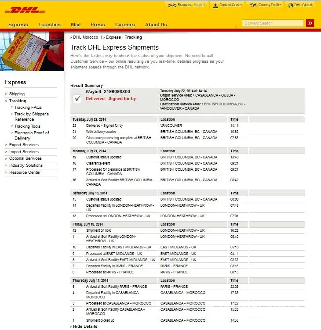Click 'Shipment picked up' row text

tap(100, 320)
